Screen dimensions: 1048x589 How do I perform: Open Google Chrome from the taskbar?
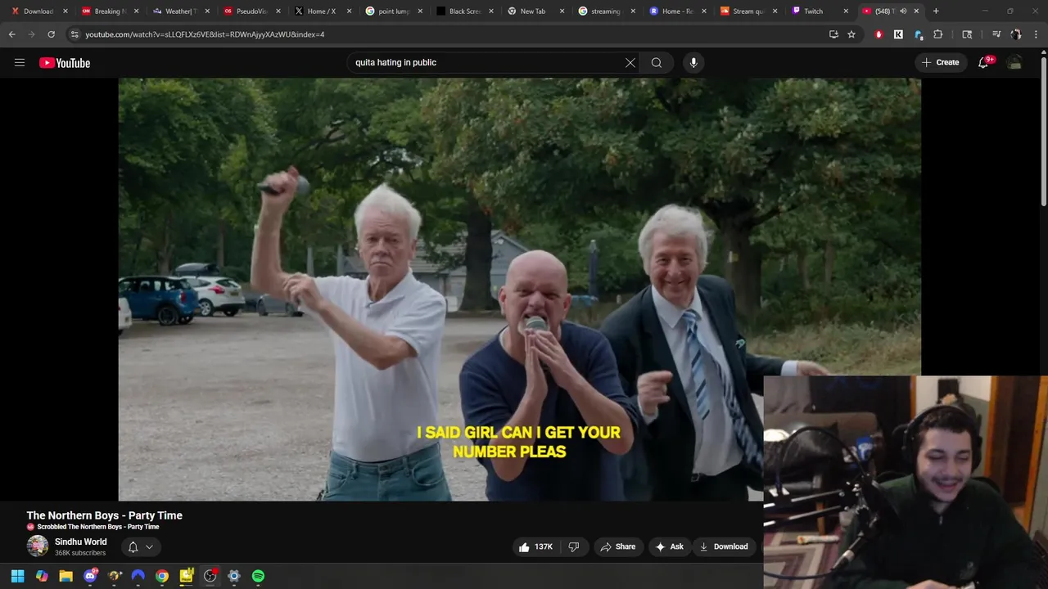coord(162,576)
